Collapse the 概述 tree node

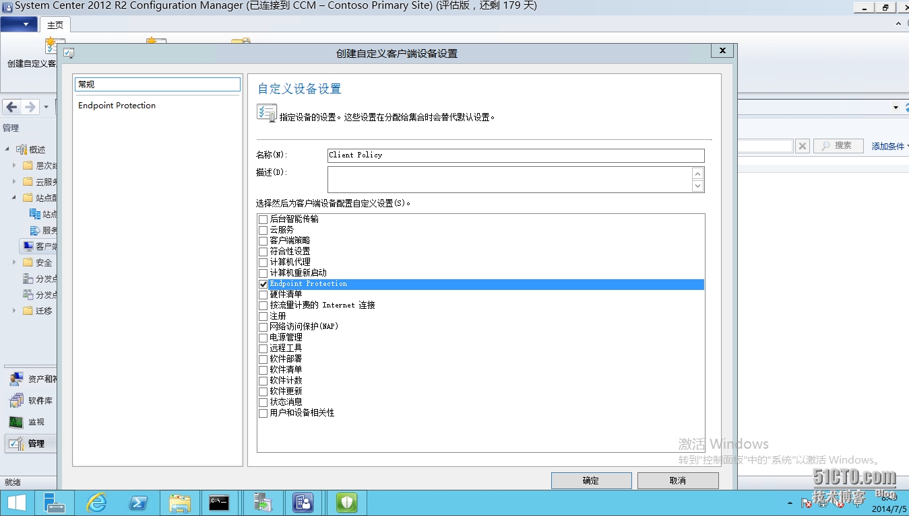pos(7,149)
